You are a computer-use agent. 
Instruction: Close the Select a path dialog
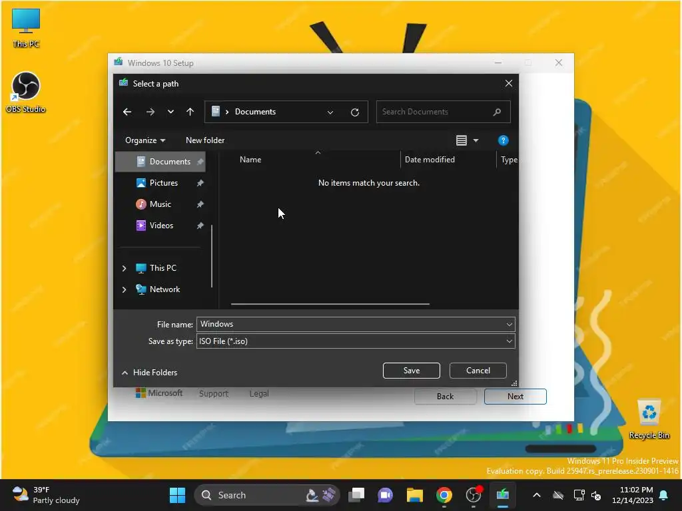pos(508,83)
